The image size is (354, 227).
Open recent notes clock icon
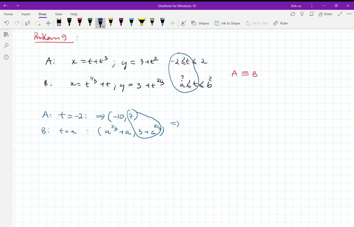click(6, 57)
